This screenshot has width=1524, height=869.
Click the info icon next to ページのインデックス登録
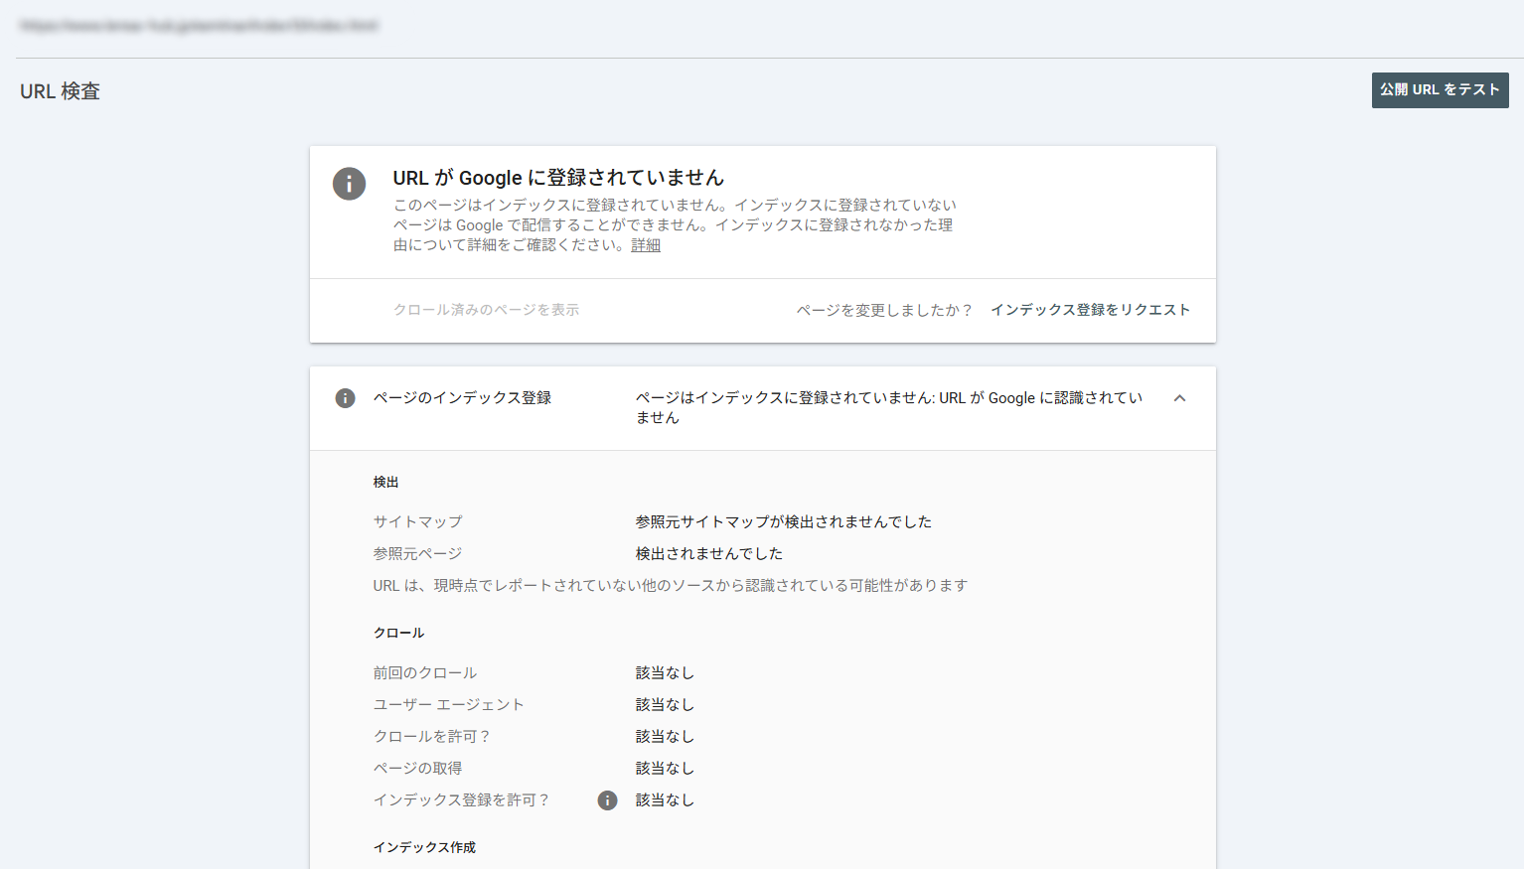pos(345,398)
